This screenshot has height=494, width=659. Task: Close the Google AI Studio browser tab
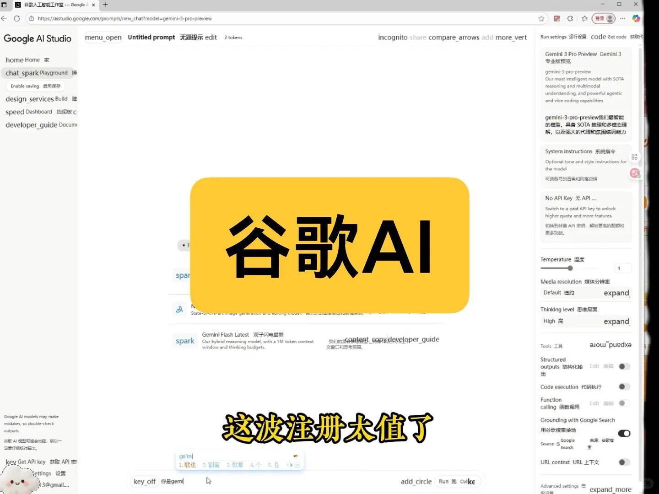[94, 5]
